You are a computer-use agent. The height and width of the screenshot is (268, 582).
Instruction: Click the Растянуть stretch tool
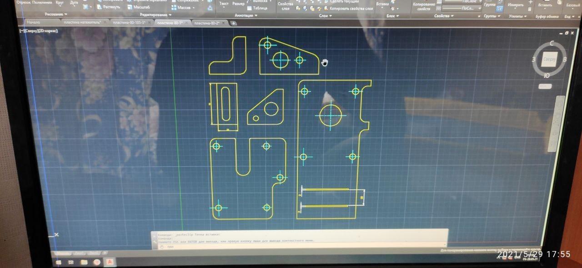109,7
